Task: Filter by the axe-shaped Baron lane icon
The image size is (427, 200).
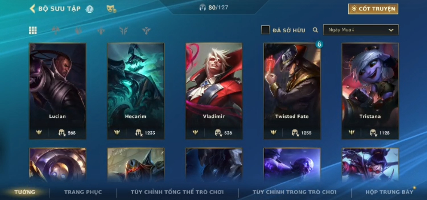Action: 56,31
